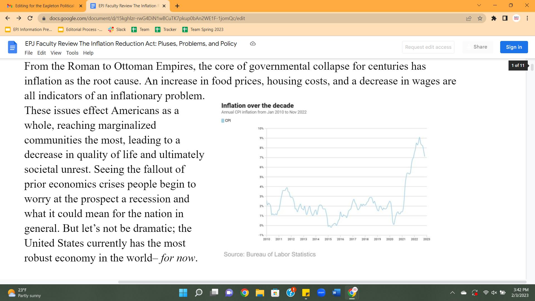Open Microsoft Word from the taskbar
The image size is (535, 301).
click(336, 293)
